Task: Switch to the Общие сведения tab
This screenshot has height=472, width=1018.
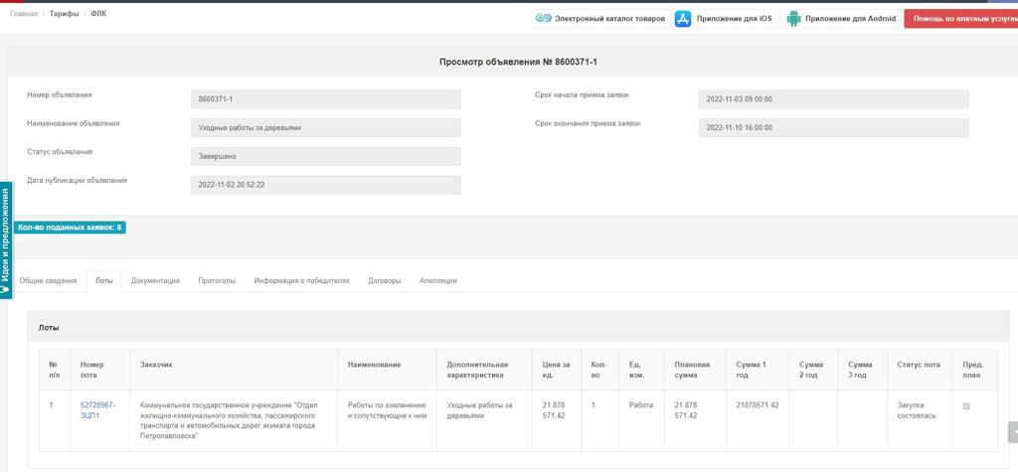Action: 48,281
